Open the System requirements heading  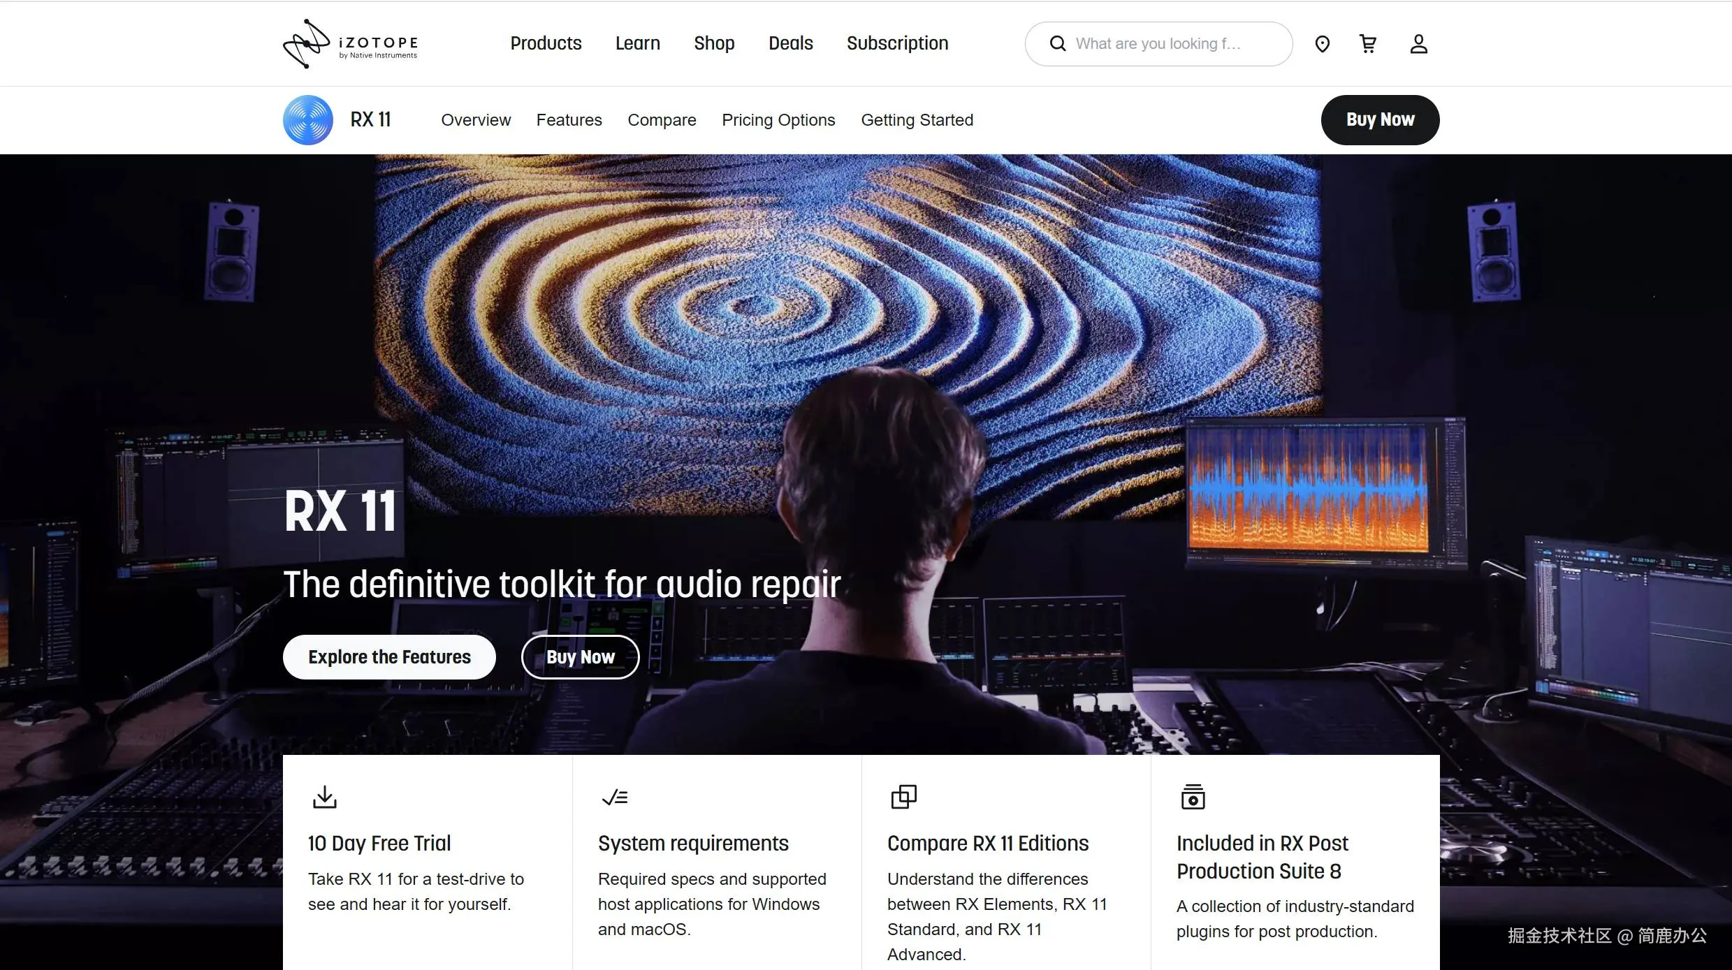tap(693, 844)
